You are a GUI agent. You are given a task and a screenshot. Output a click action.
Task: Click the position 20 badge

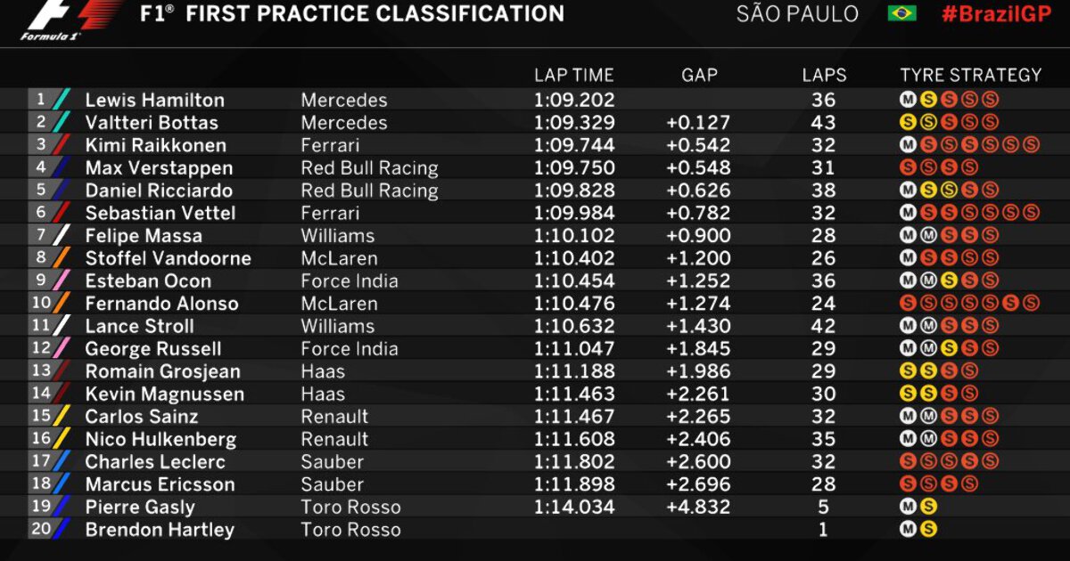(40, 530)
